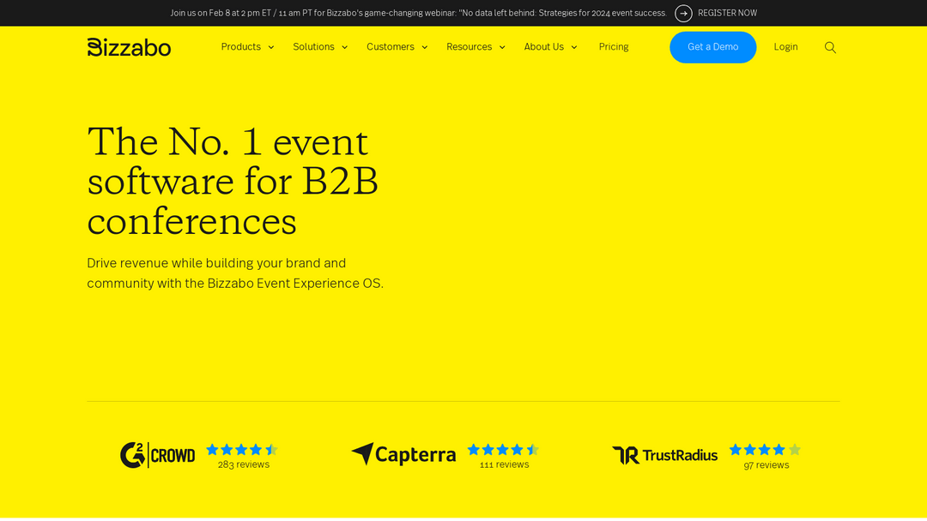Click the TrustRadius logo
The image size is (927, 521).
664,455
